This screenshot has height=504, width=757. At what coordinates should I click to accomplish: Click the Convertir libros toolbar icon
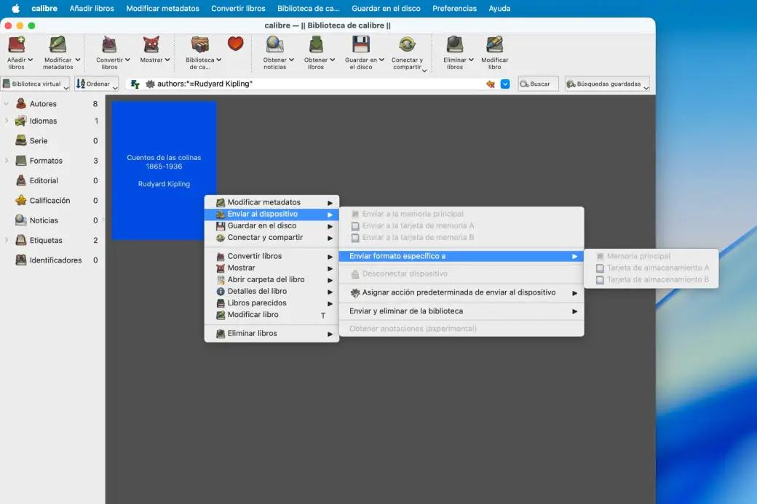[109, 45]
